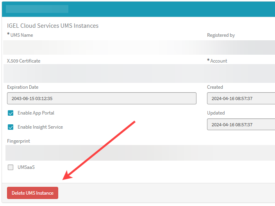Click the Created date field

241,99
